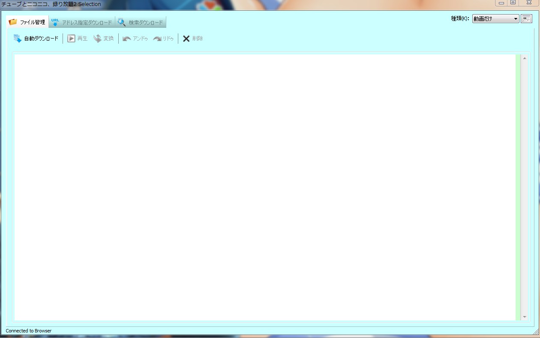Click the scrollbar up arrow
Viewport: 540px width, 338px height.
coord(525,58)
